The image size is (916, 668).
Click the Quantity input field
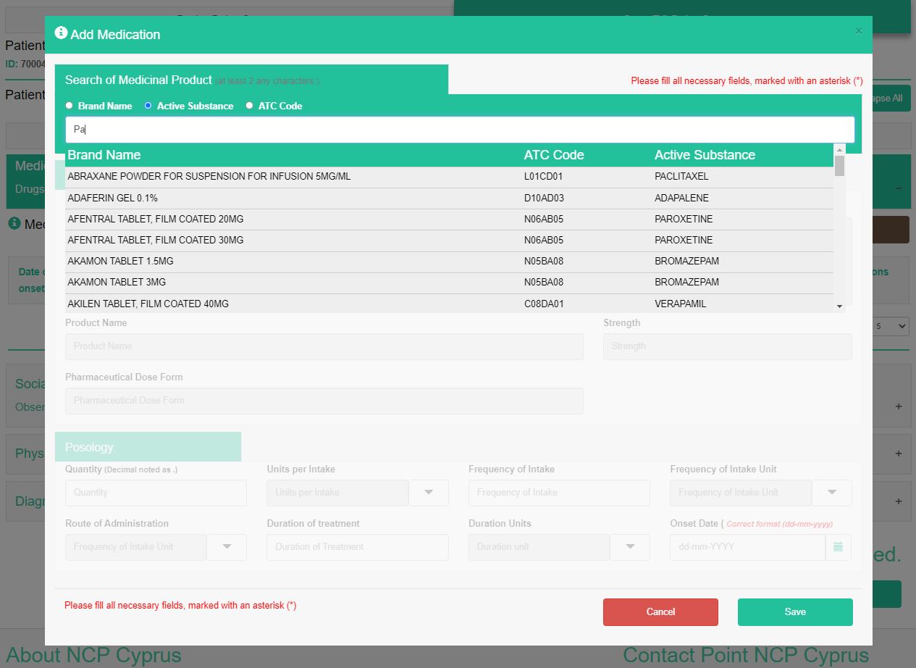click(156, 493)
